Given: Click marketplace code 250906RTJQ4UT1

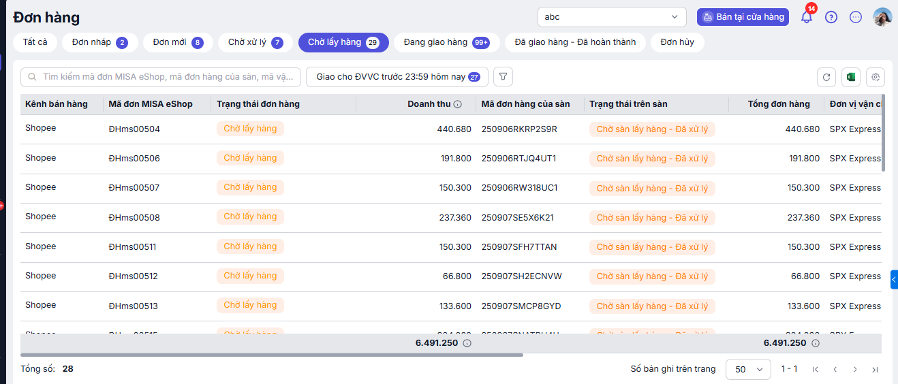Looking at the screenshot, I should click(x=519, y=159).
